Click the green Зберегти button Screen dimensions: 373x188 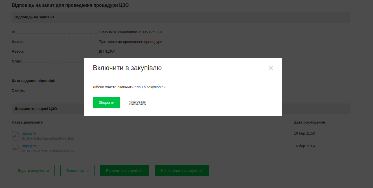click(x=106, y=102)
